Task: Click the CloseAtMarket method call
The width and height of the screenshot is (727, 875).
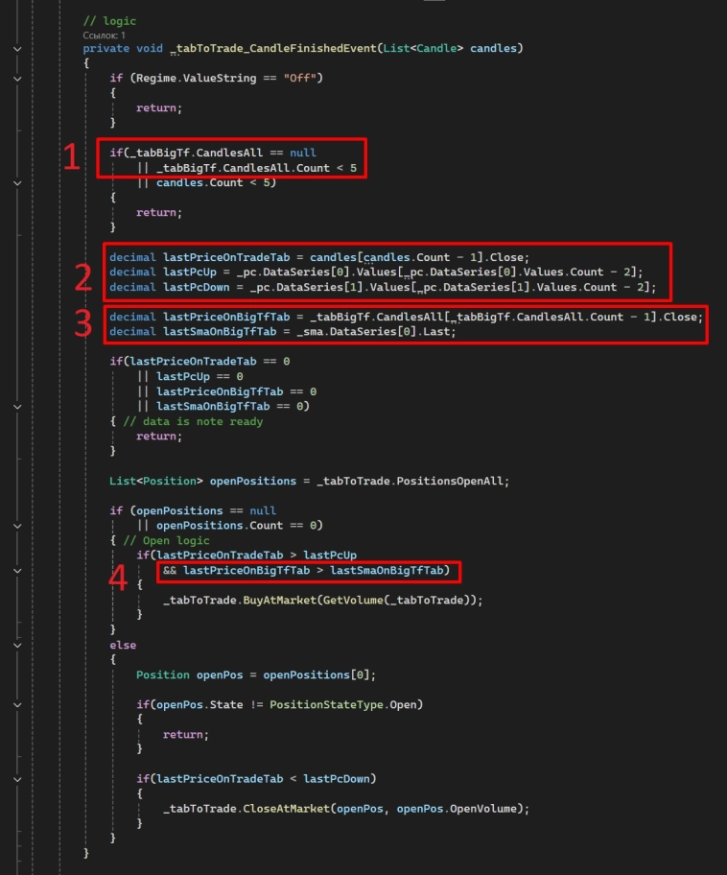Action: click(286, 809)
